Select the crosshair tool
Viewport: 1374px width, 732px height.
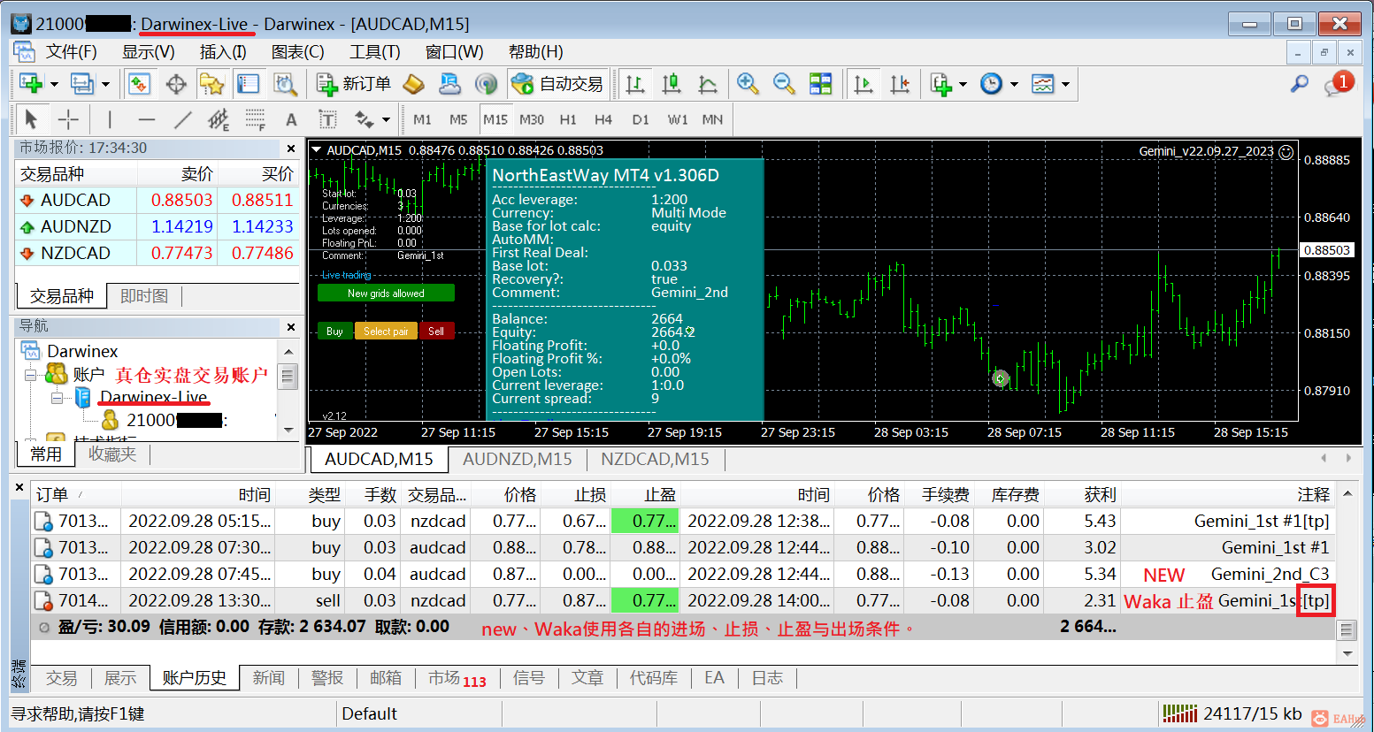68,119
